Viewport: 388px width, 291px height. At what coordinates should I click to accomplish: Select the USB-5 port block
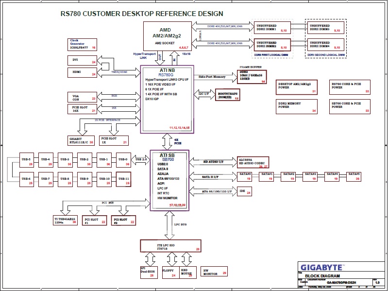27,160
